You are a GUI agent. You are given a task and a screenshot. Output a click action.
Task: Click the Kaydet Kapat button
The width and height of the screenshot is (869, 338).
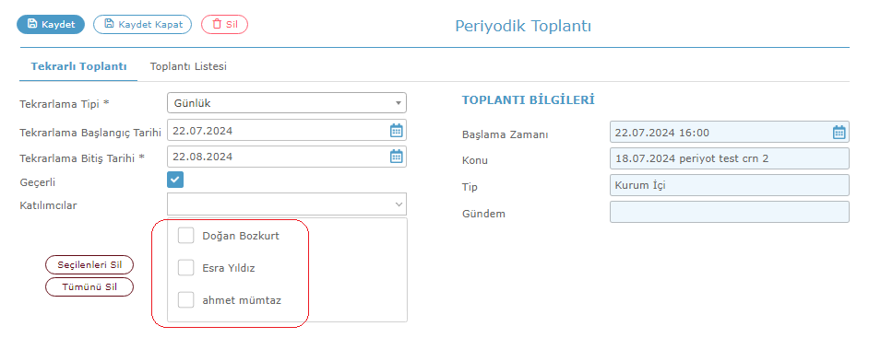[x=142, y=24]
